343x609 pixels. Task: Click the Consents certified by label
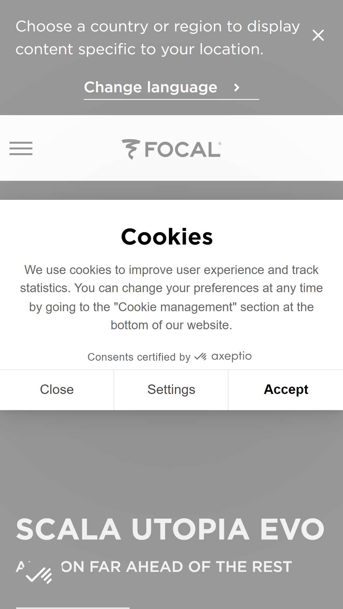pyautogui.click(x=139, y=357)
